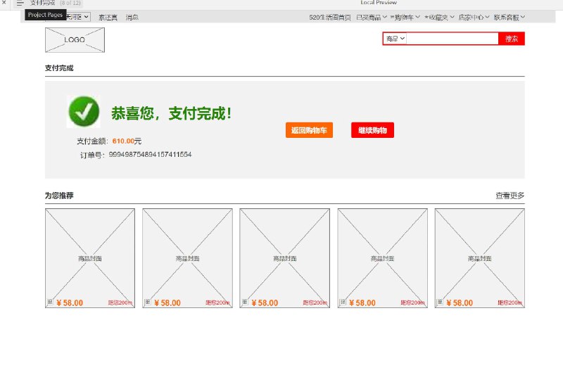Open the third recommended 商品封面 thumbnail
563x370 pixels.
pyautogui.click(x=285, y=258)
